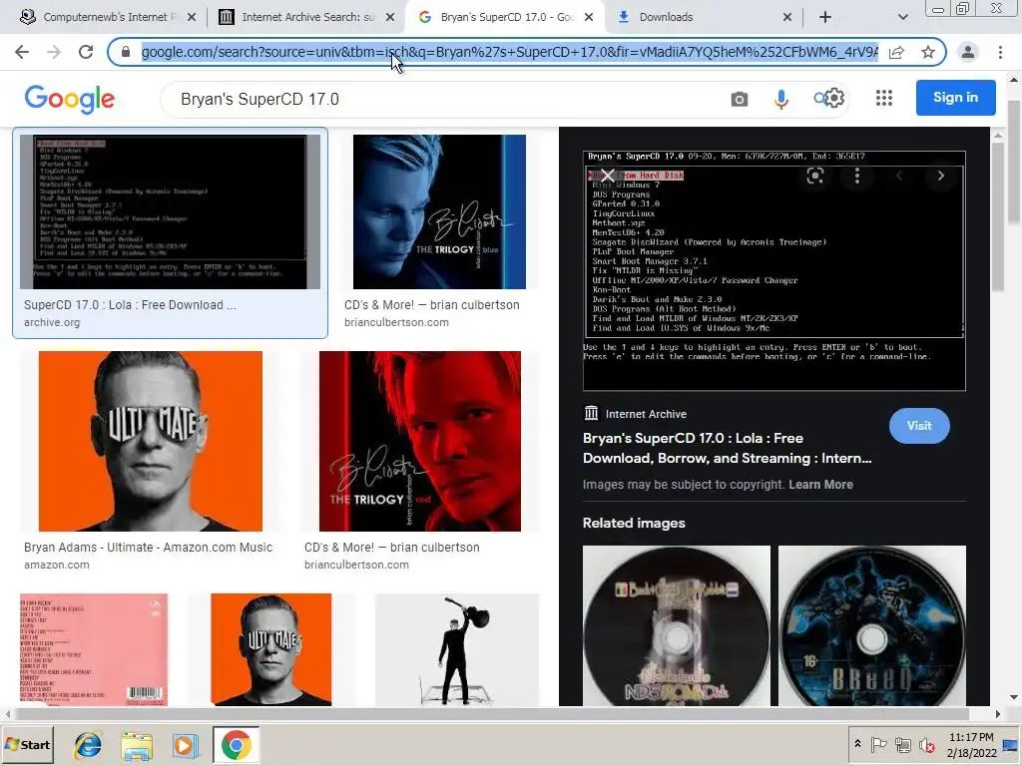Click the archive.org source caption
1022x766 pixels.
point(52,322)
